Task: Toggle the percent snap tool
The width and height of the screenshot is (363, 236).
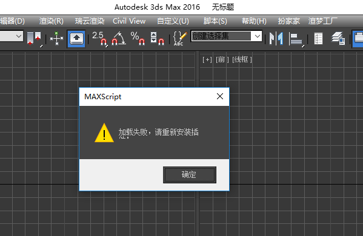Action: (138, 39)
